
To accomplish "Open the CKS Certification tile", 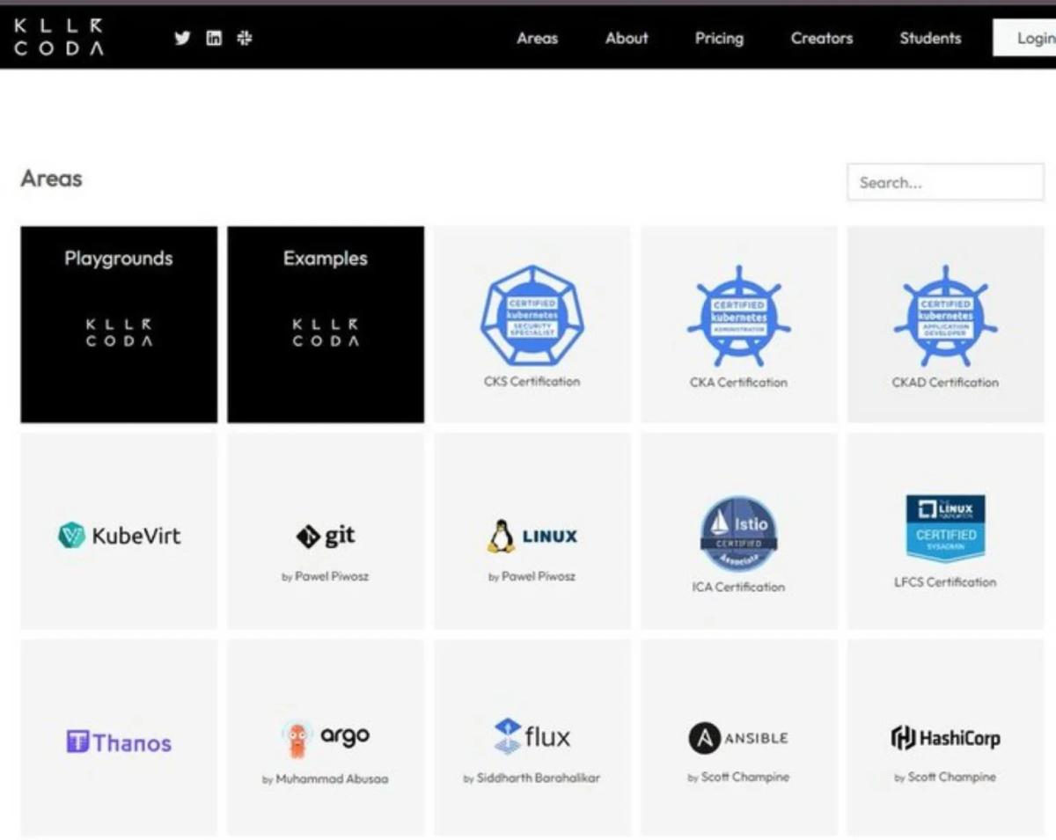I will click(532, 324).
